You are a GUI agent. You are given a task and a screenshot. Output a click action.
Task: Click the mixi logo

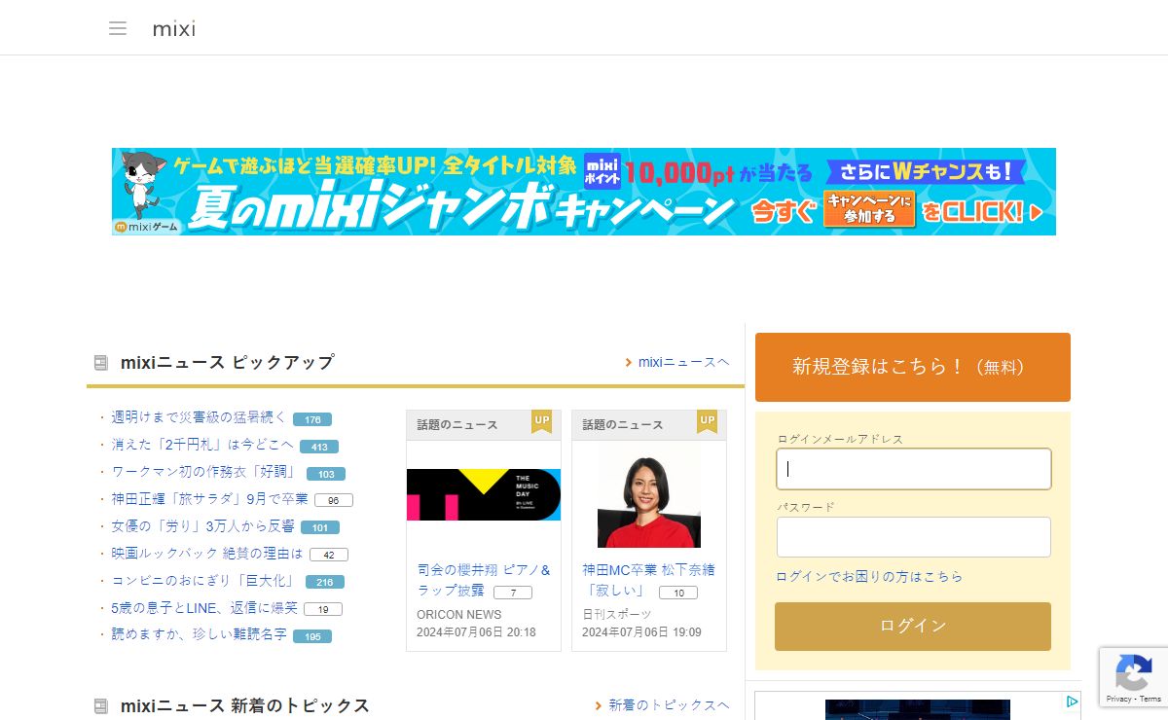click(x=174, y=28)
